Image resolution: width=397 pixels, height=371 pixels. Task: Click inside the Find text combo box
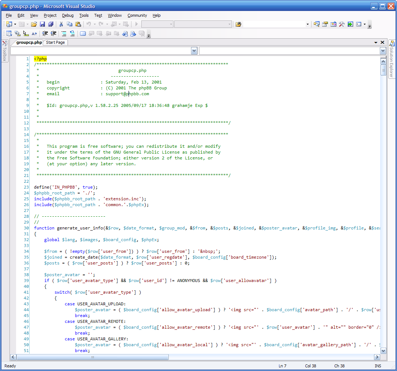(274, 24)
